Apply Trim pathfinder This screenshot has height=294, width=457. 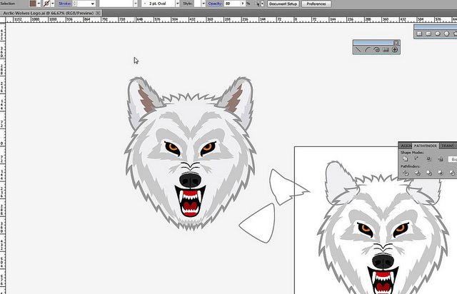pos(417,173)
